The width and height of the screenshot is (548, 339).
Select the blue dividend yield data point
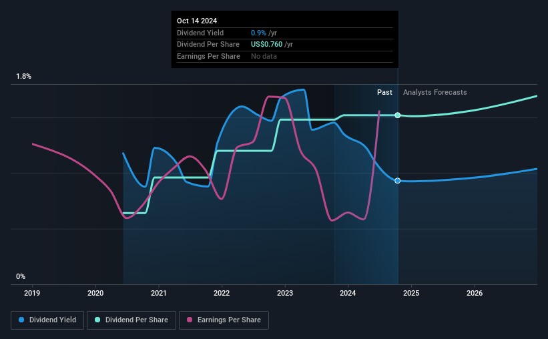coord(398,181)
